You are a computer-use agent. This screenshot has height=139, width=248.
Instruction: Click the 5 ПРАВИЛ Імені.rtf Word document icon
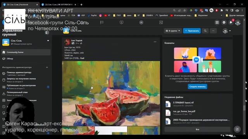pyautogui.click(x=168, y=104)
